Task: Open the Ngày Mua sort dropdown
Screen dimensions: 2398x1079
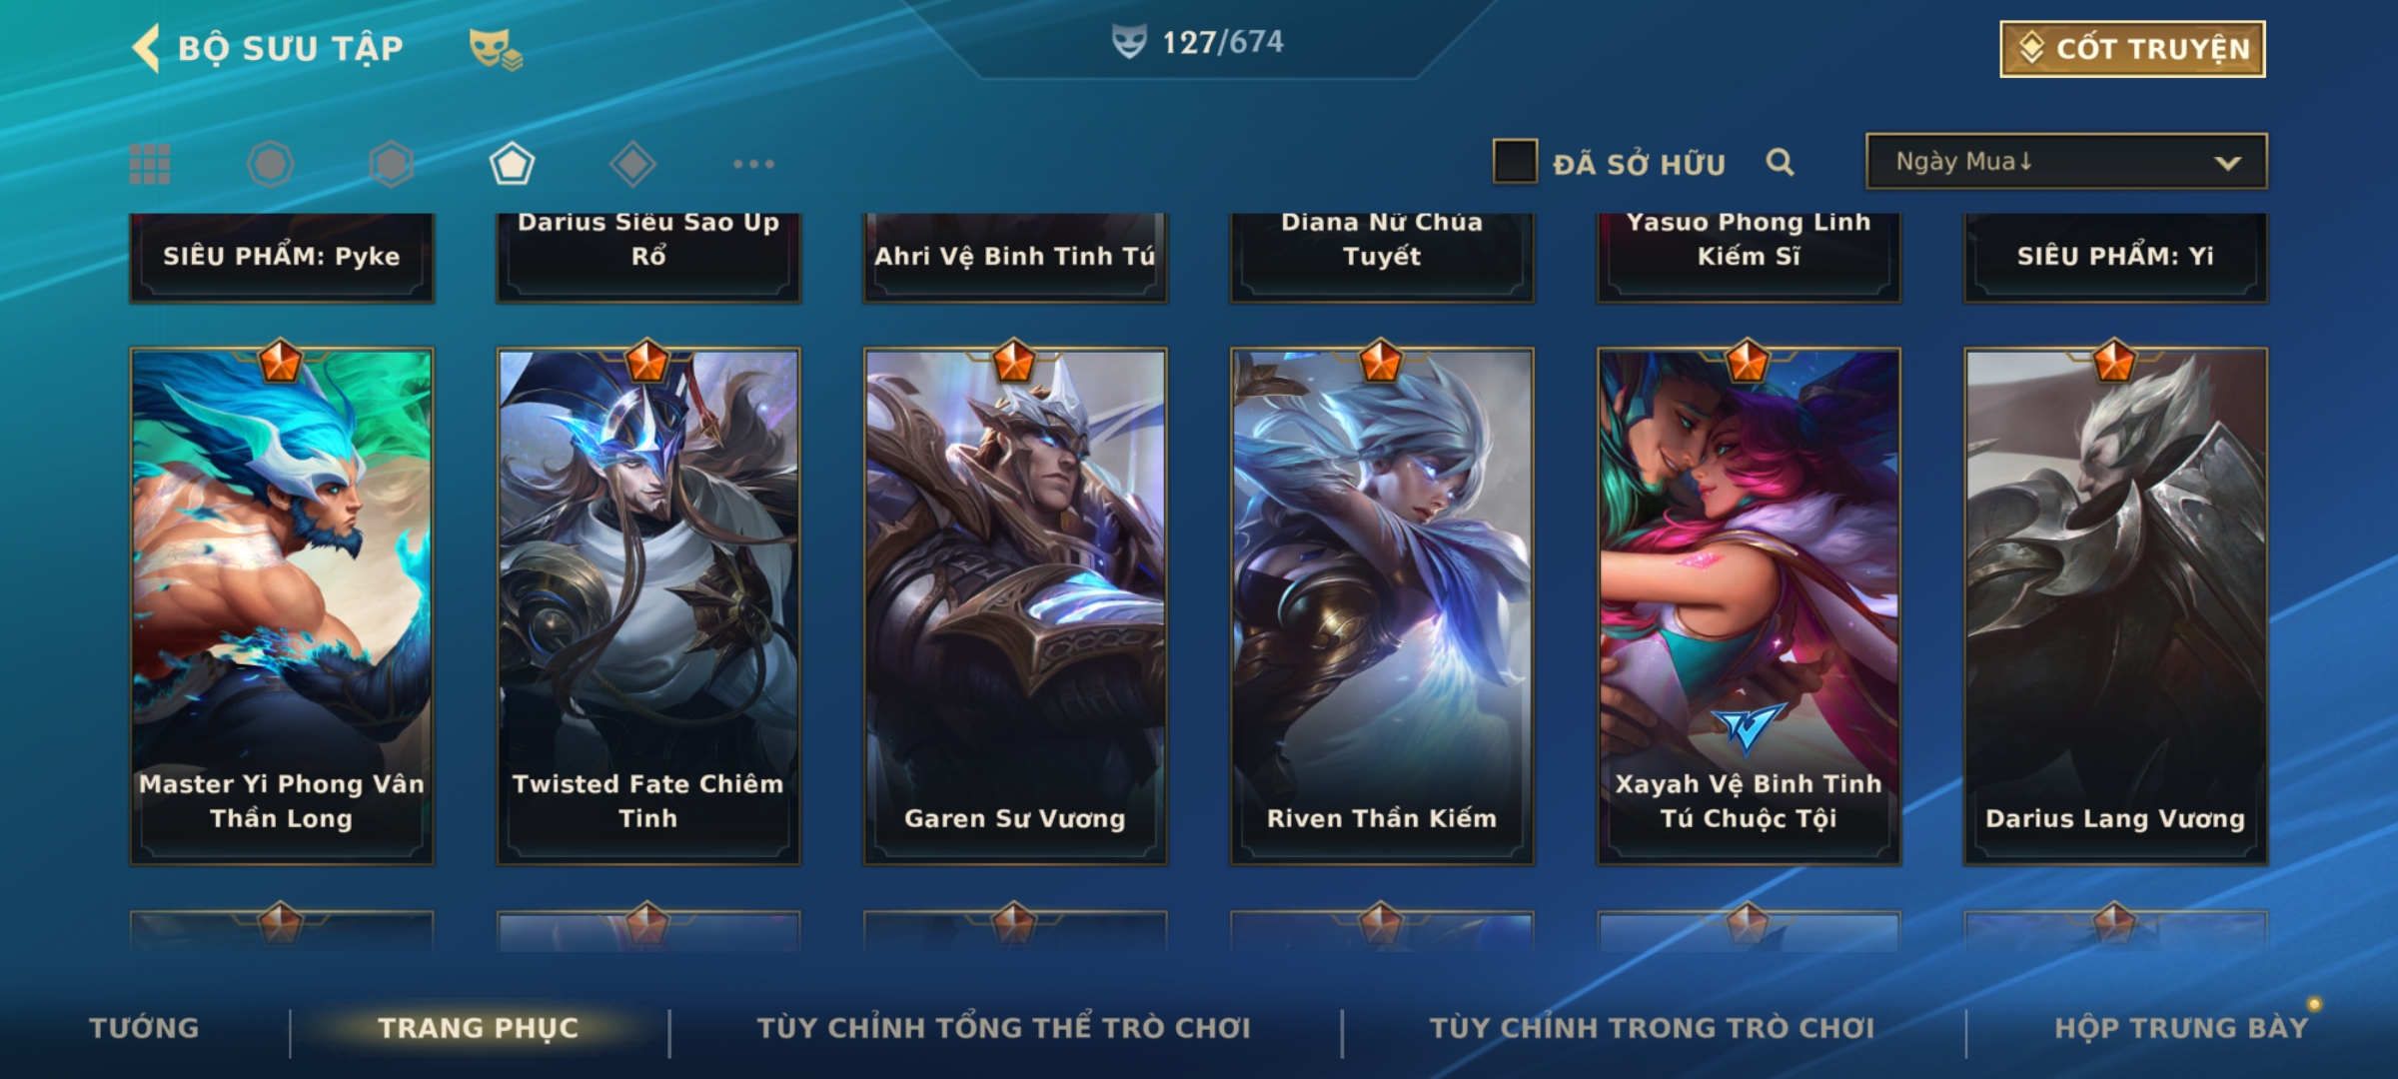Action: [x=2066, y=162]
